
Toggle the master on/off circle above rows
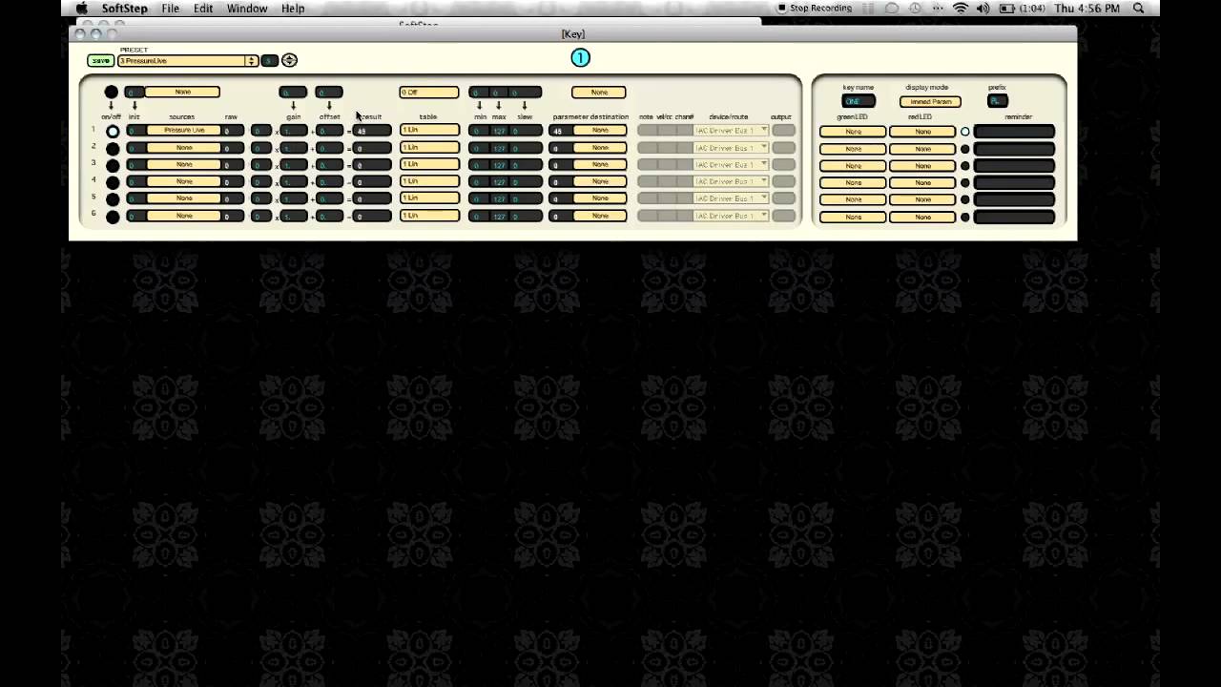[111, 93]
